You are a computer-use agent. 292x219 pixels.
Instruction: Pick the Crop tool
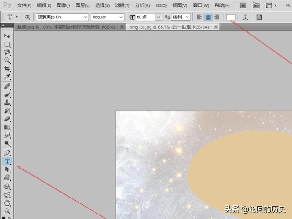click(x=7, y=68)
